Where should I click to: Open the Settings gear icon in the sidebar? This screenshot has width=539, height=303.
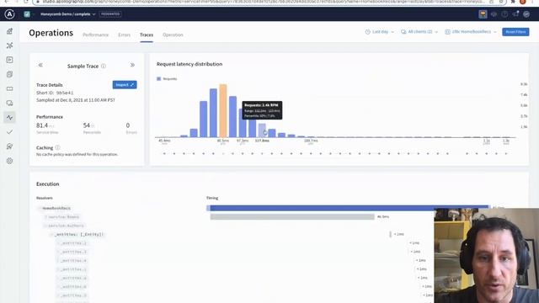[x=9, y=161]
